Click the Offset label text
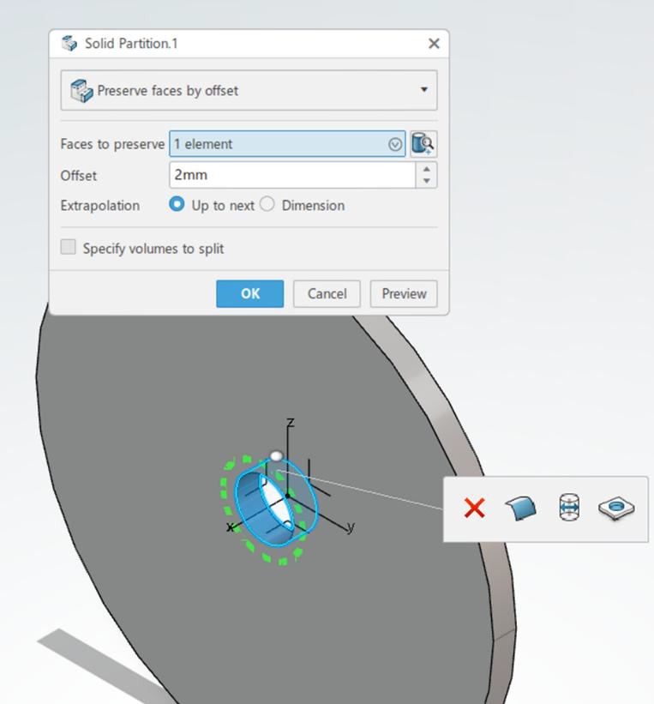The image size is (654, 704). tap(79, 176)
